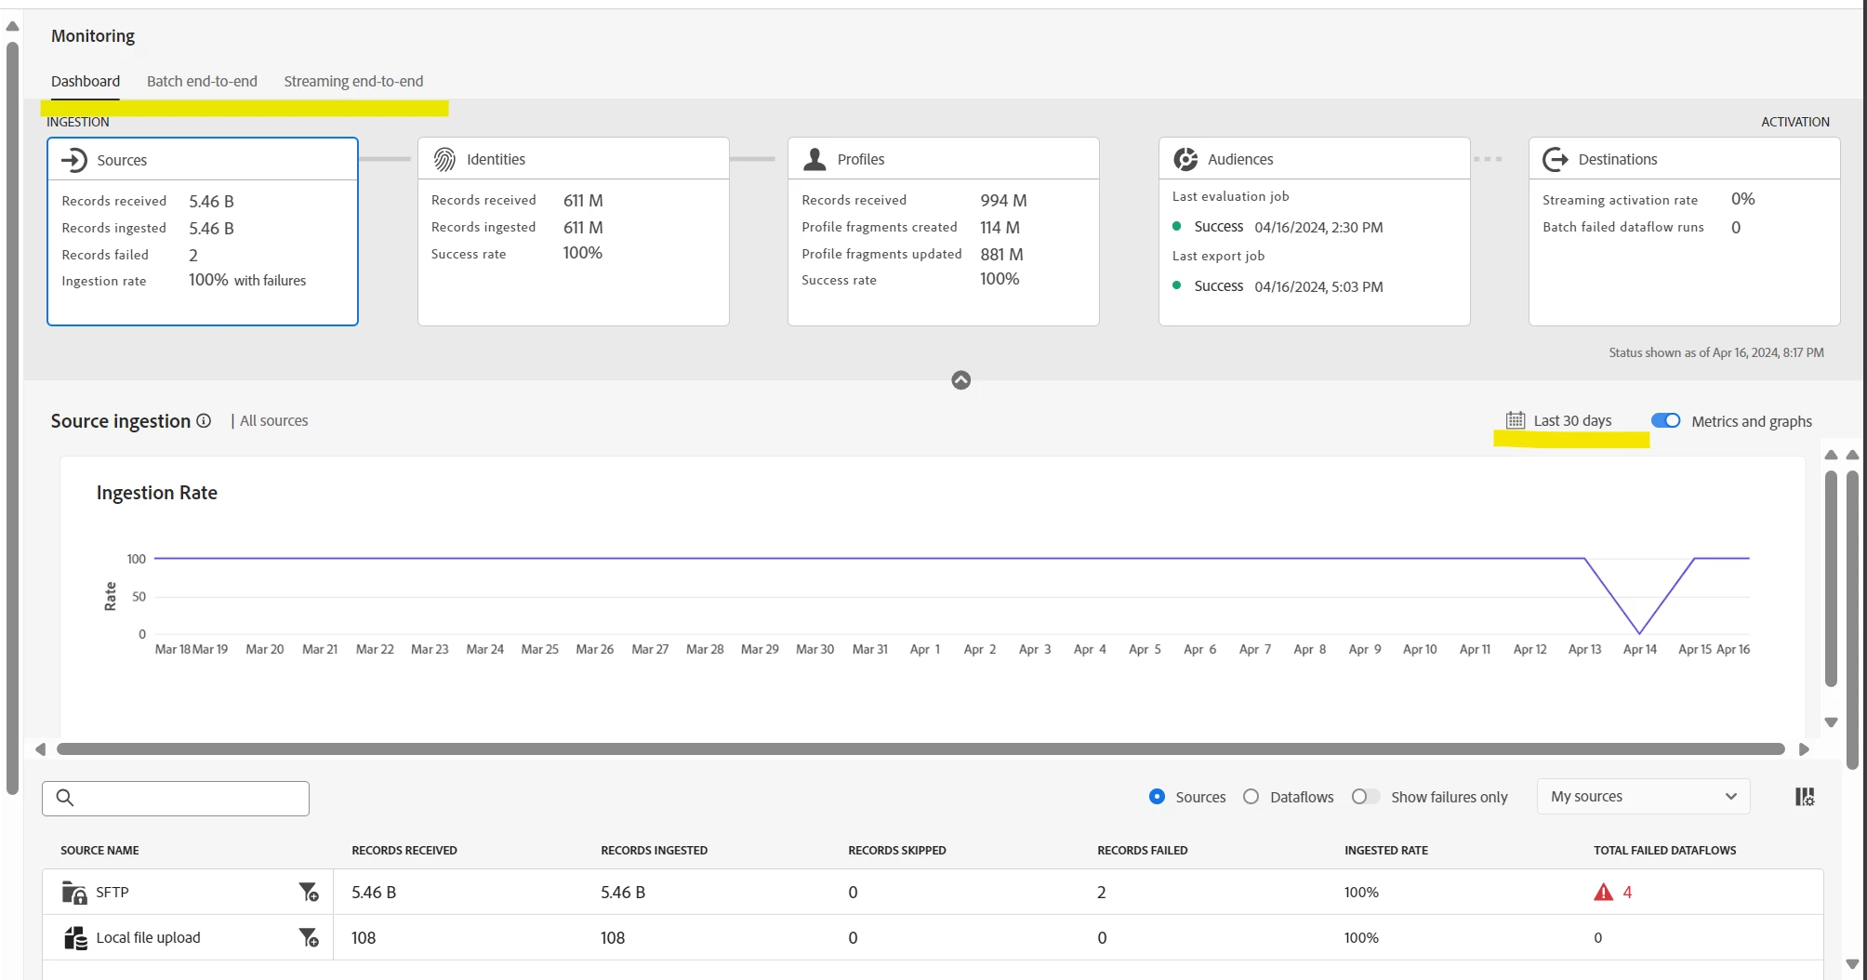This screenshot has height=980, width=1867.
Task: Click the horizontal scrollbar right arrow
Action: (x=1805, y=749)
